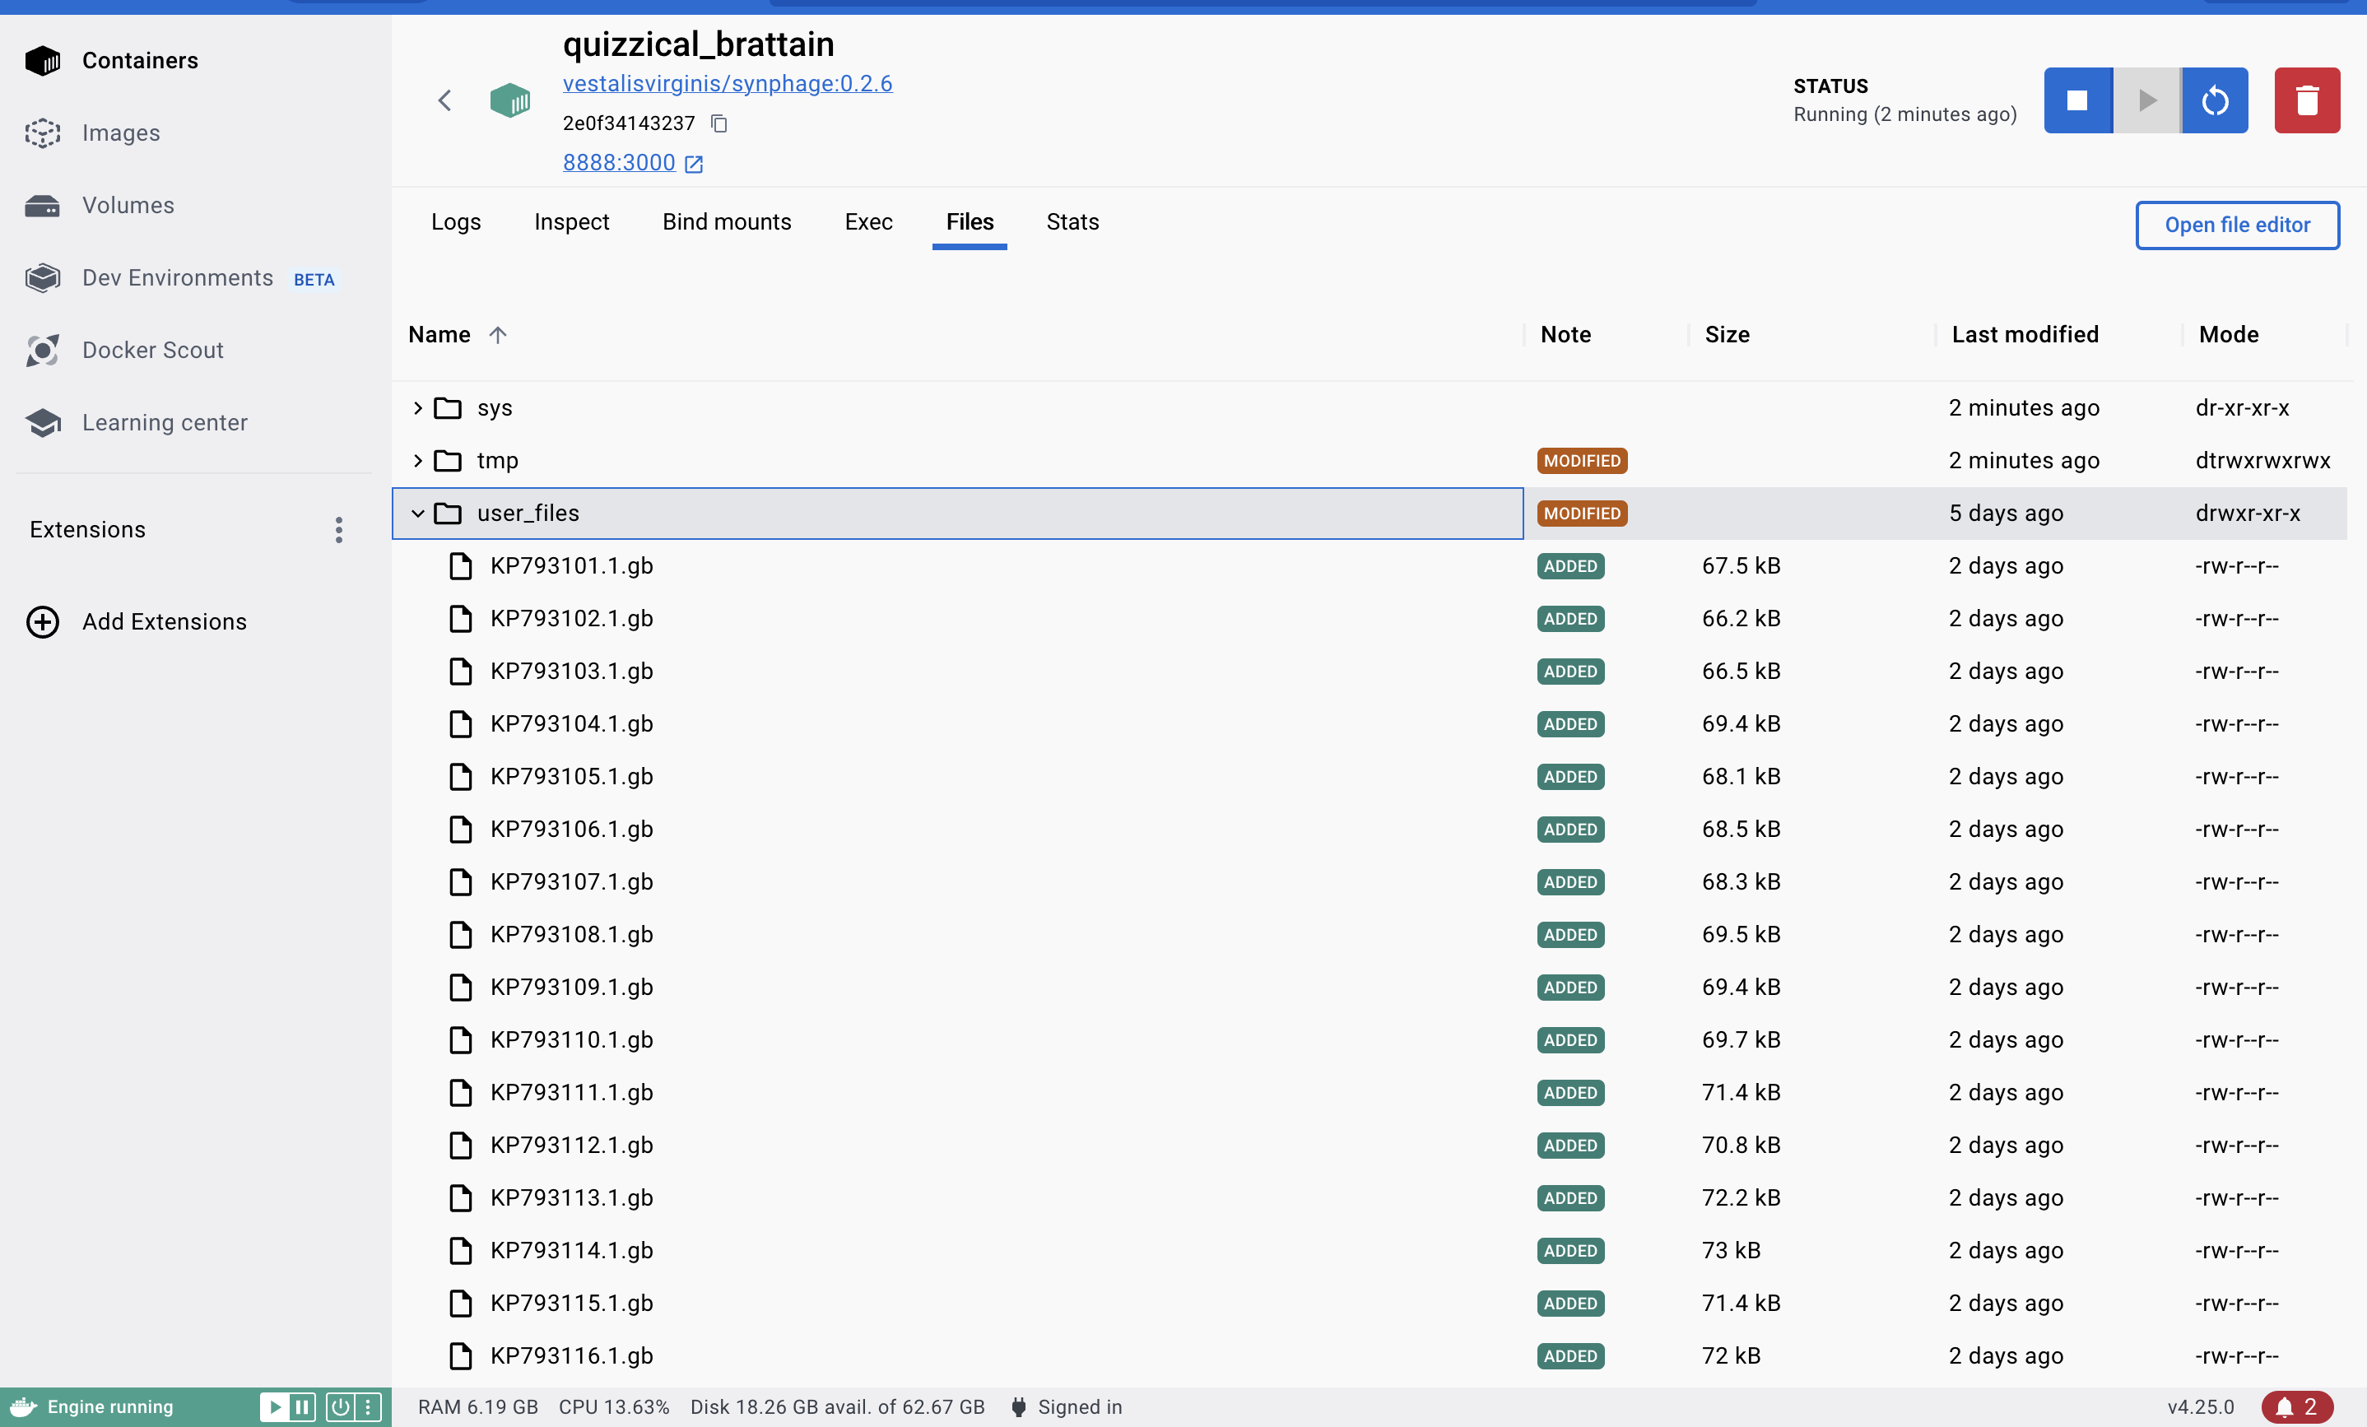Open the file editor

tap(2235, 221)
